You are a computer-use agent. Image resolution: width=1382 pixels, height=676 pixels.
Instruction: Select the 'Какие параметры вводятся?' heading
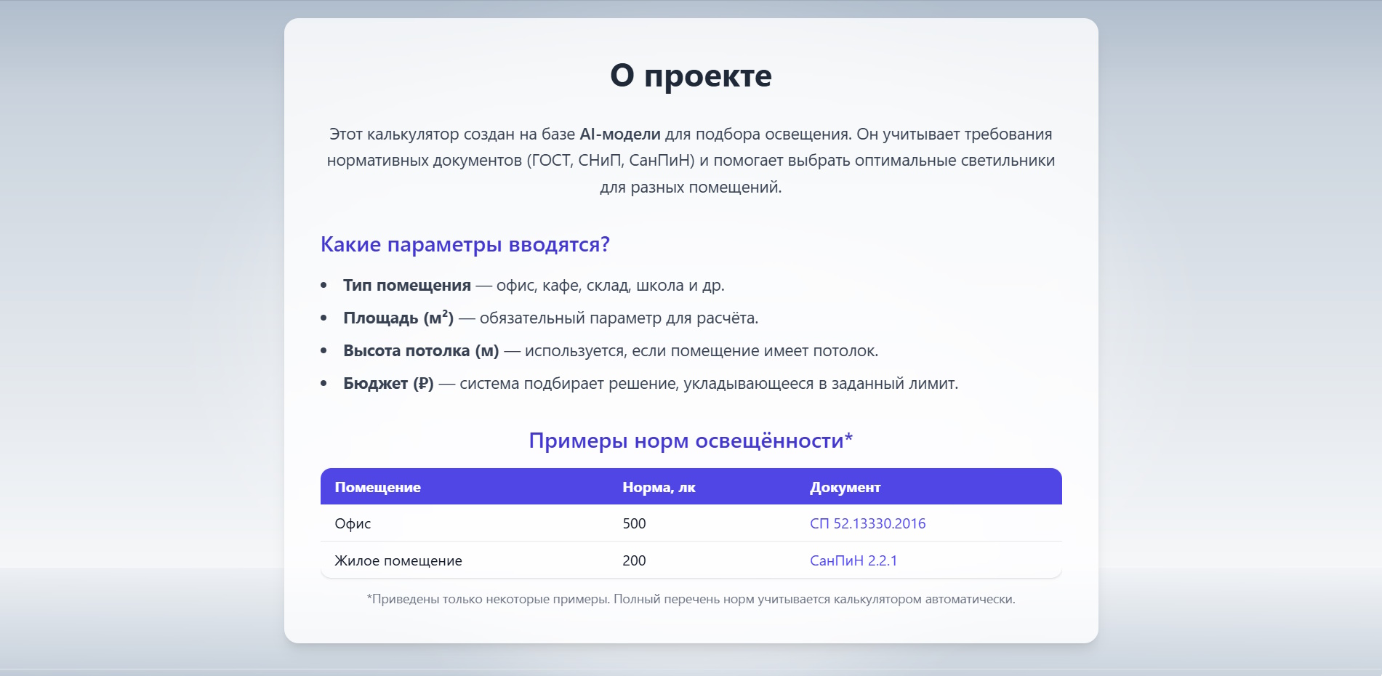(x=465, y=244)
